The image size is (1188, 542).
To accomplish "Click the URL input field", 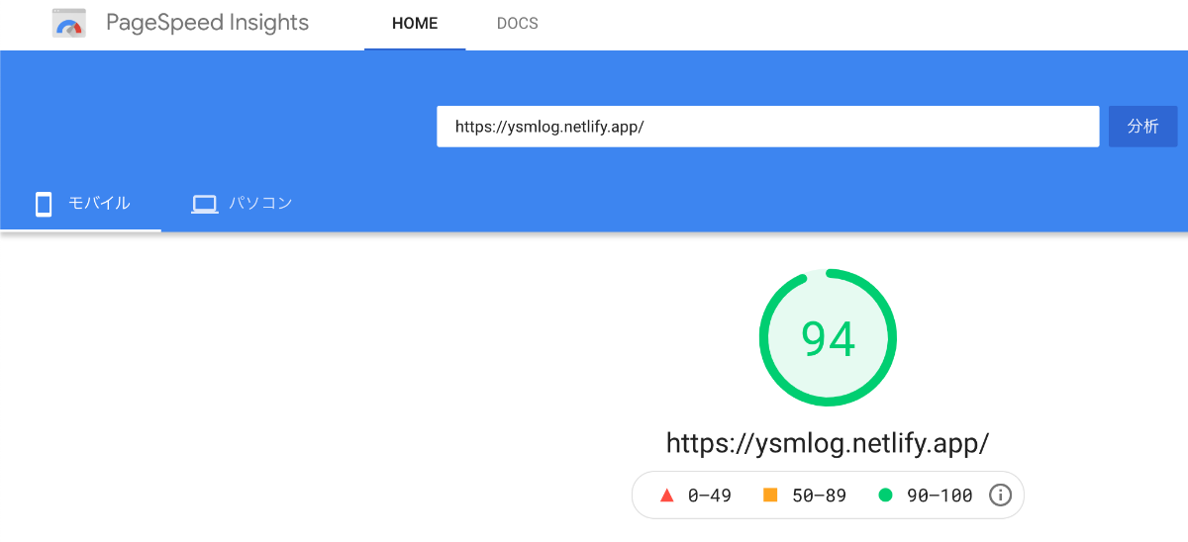I will 767,127.
